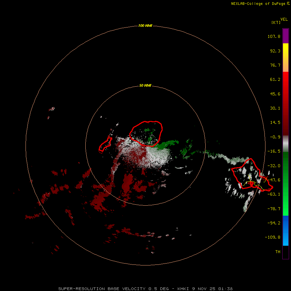
Task: Click the 92.3 legend value
Action: tap(275, 51)
